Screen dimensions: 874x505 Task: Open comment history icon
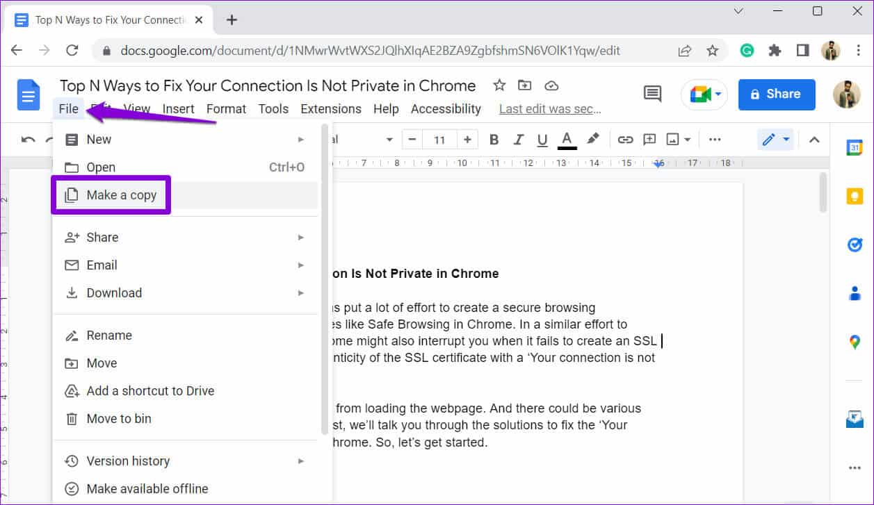[652, 94]
